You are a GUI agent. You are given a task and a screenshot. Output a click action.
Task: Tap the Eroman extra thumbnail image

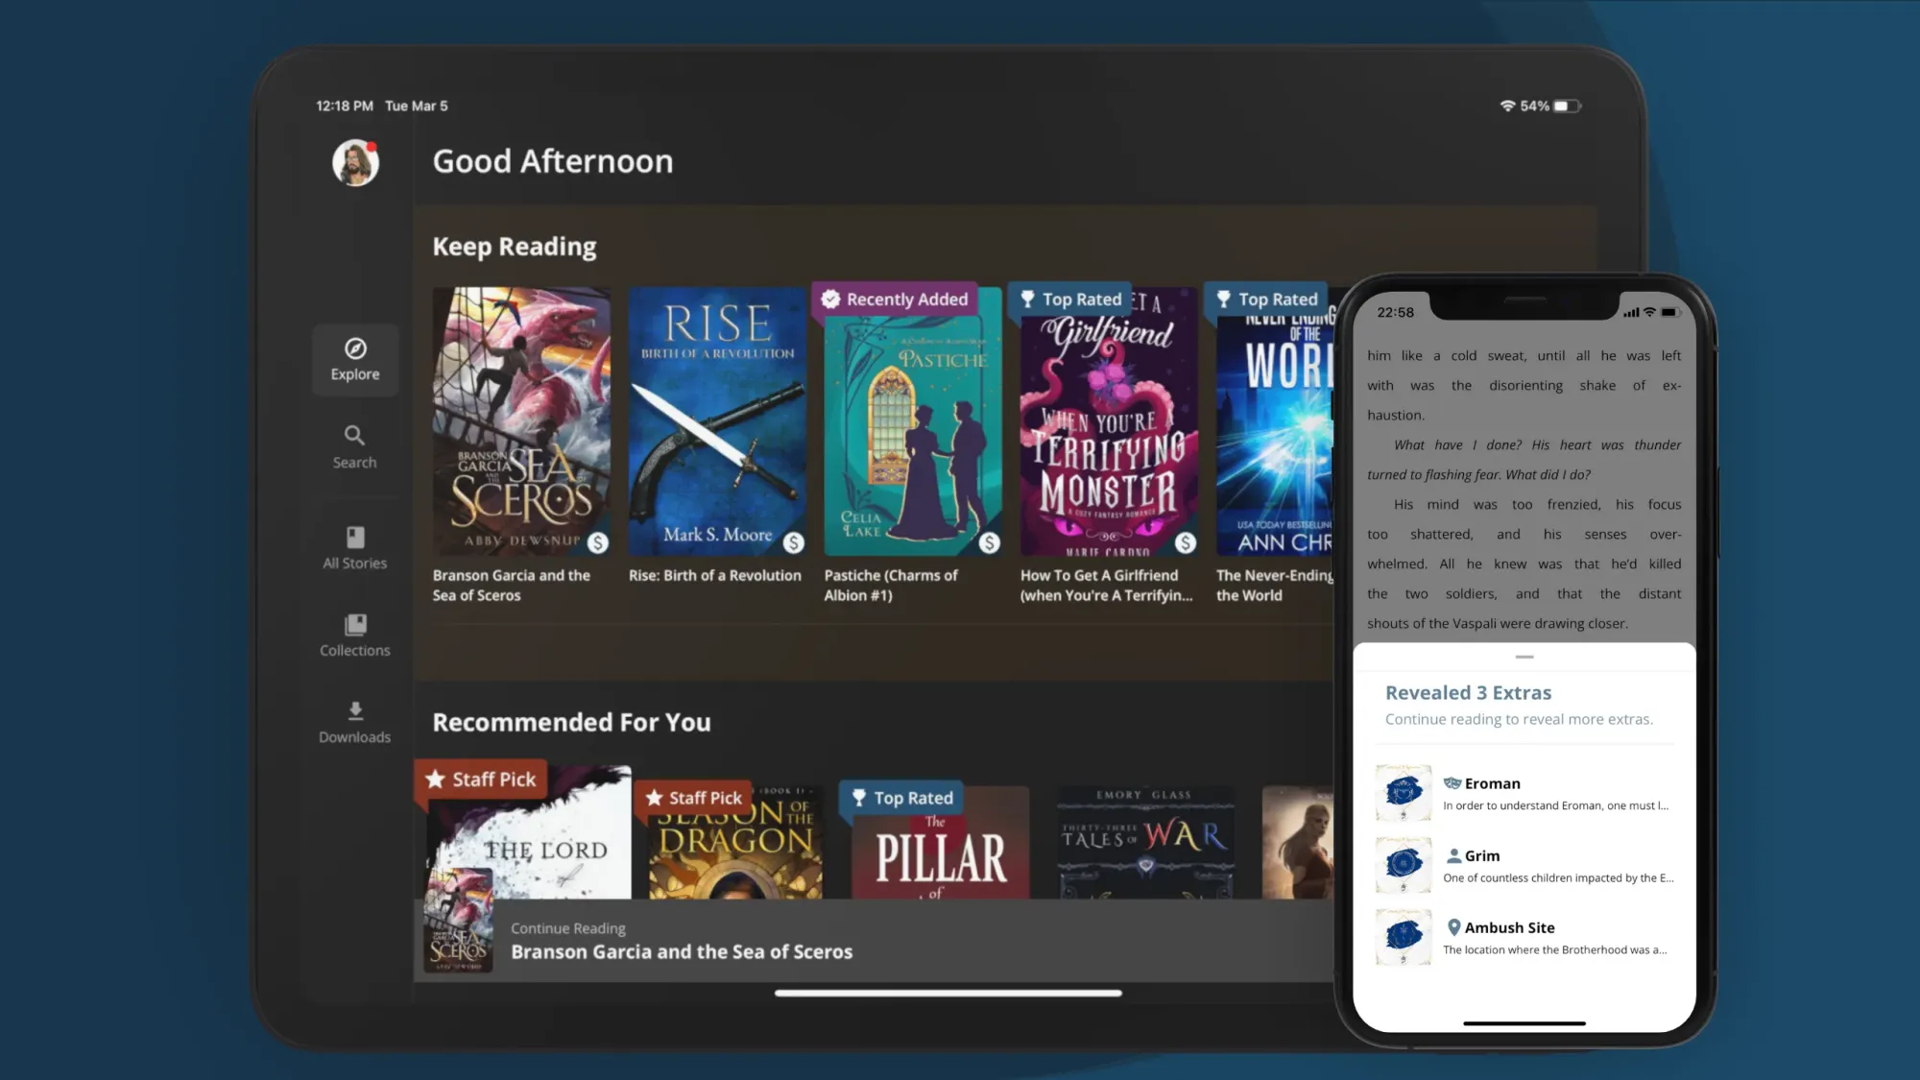(x=1404, y=793)
